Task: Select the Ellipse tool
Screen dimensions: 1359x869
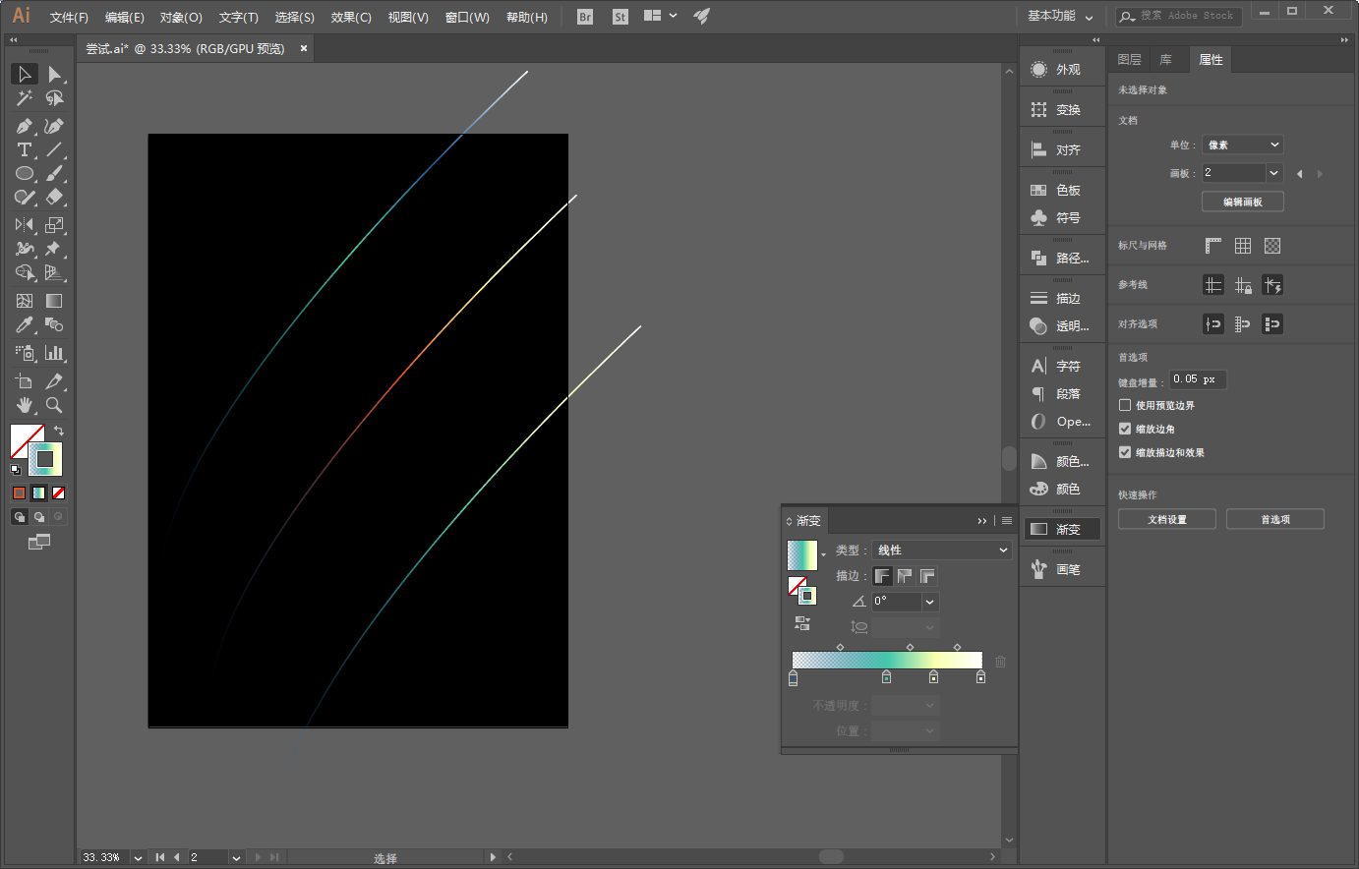Action: [24, 174]
